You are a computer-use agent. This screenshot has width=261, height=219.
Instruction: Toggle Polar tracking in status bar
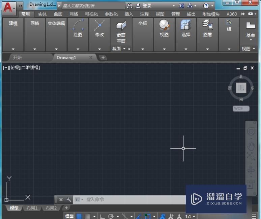(x=111, y=216)
